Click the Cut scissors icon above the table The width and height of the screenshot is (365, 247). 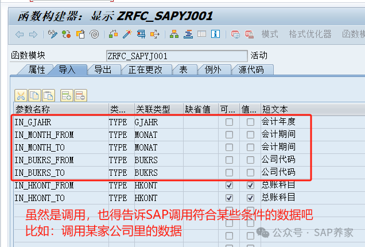pyautogui.click(x=21, y=95)
